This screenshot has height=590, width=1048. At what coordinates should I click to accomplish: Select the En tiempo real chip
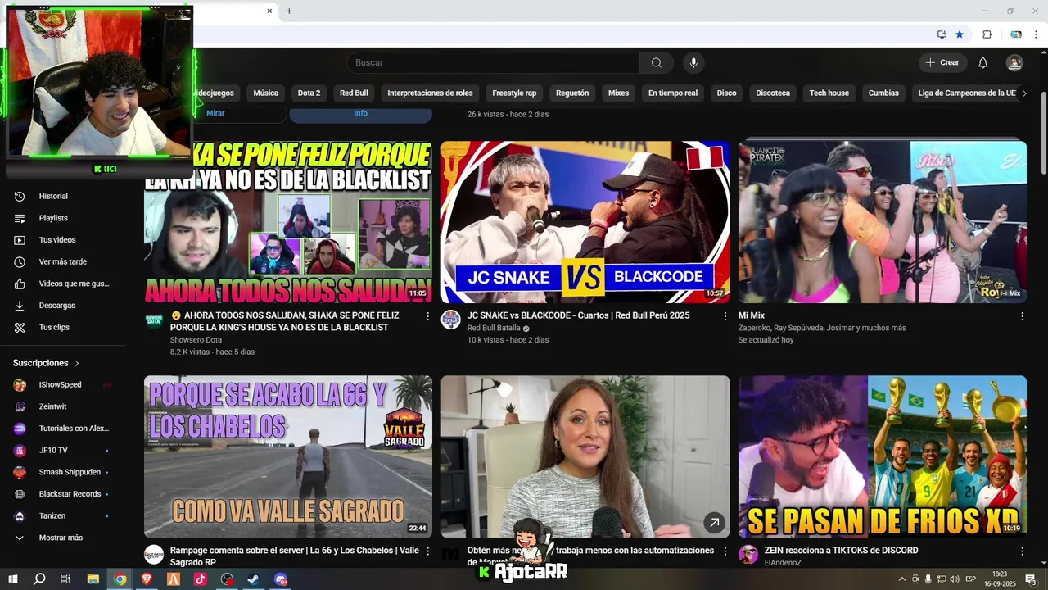pos(673,93)
